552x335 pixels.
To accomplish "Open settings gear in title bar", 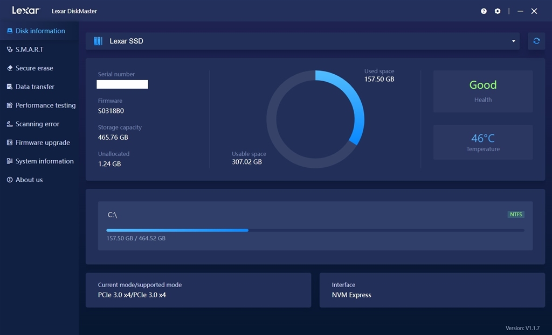I will tap(498, 11).
